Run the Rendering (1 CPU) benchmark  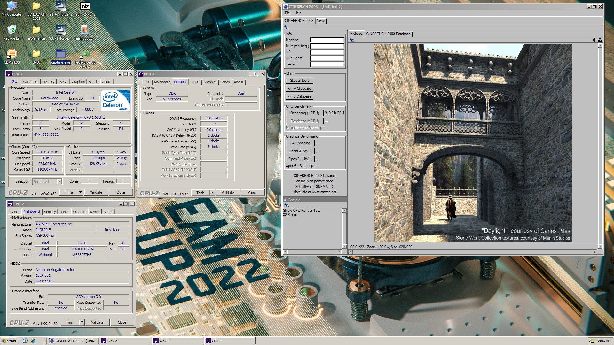304,113
